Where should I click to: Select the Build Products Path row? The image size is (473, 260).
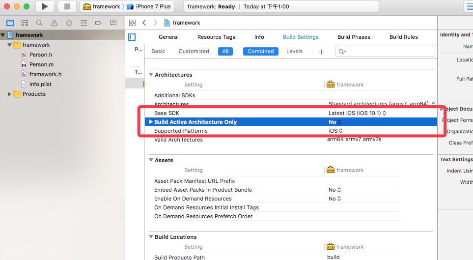pyautogui.click(x=290, y=257)
